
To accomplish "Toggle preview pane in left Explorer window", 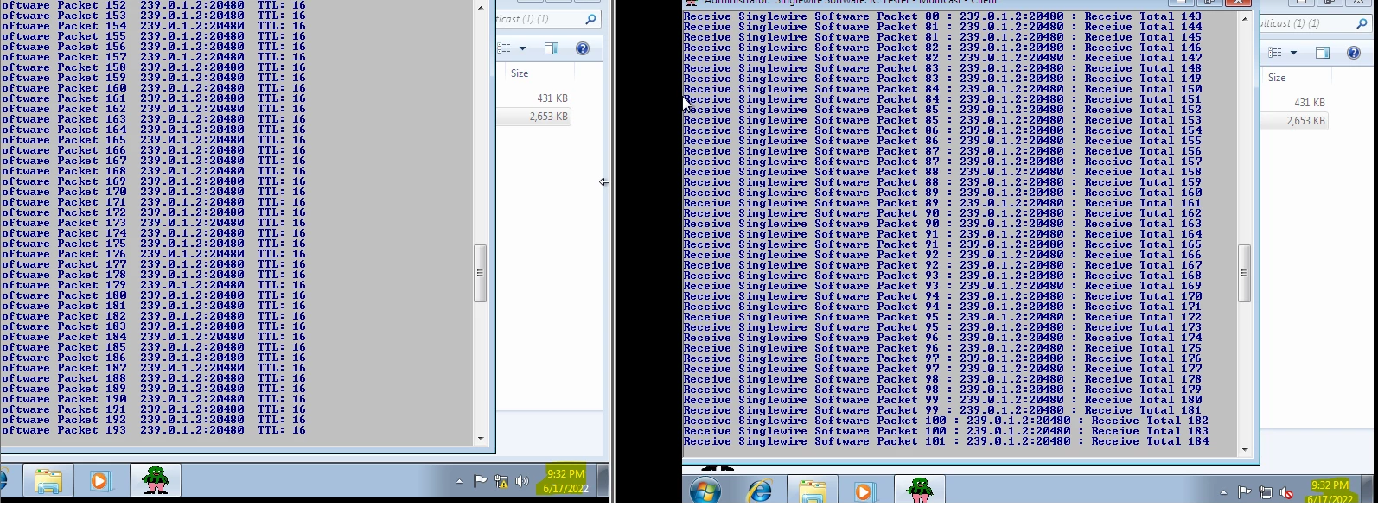I will [x=552, y=48].
